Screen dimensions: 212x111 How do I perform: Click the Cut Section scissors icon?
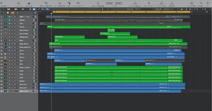click(x=149, y=3)
